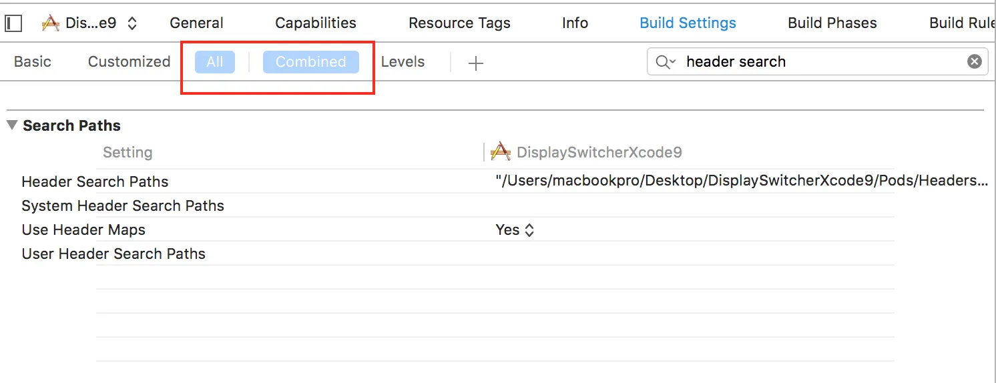The height and width of the screenshot is (383, 996).
Task: Open the Capabilities tab
Action: (x=316, y=23)
